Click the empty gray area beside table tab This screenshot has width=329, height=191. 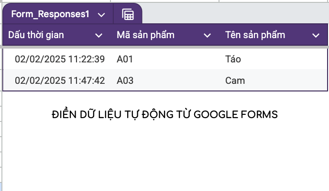tap(235, 13)
